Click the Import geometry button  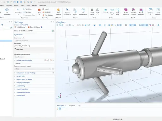point(46,9)
